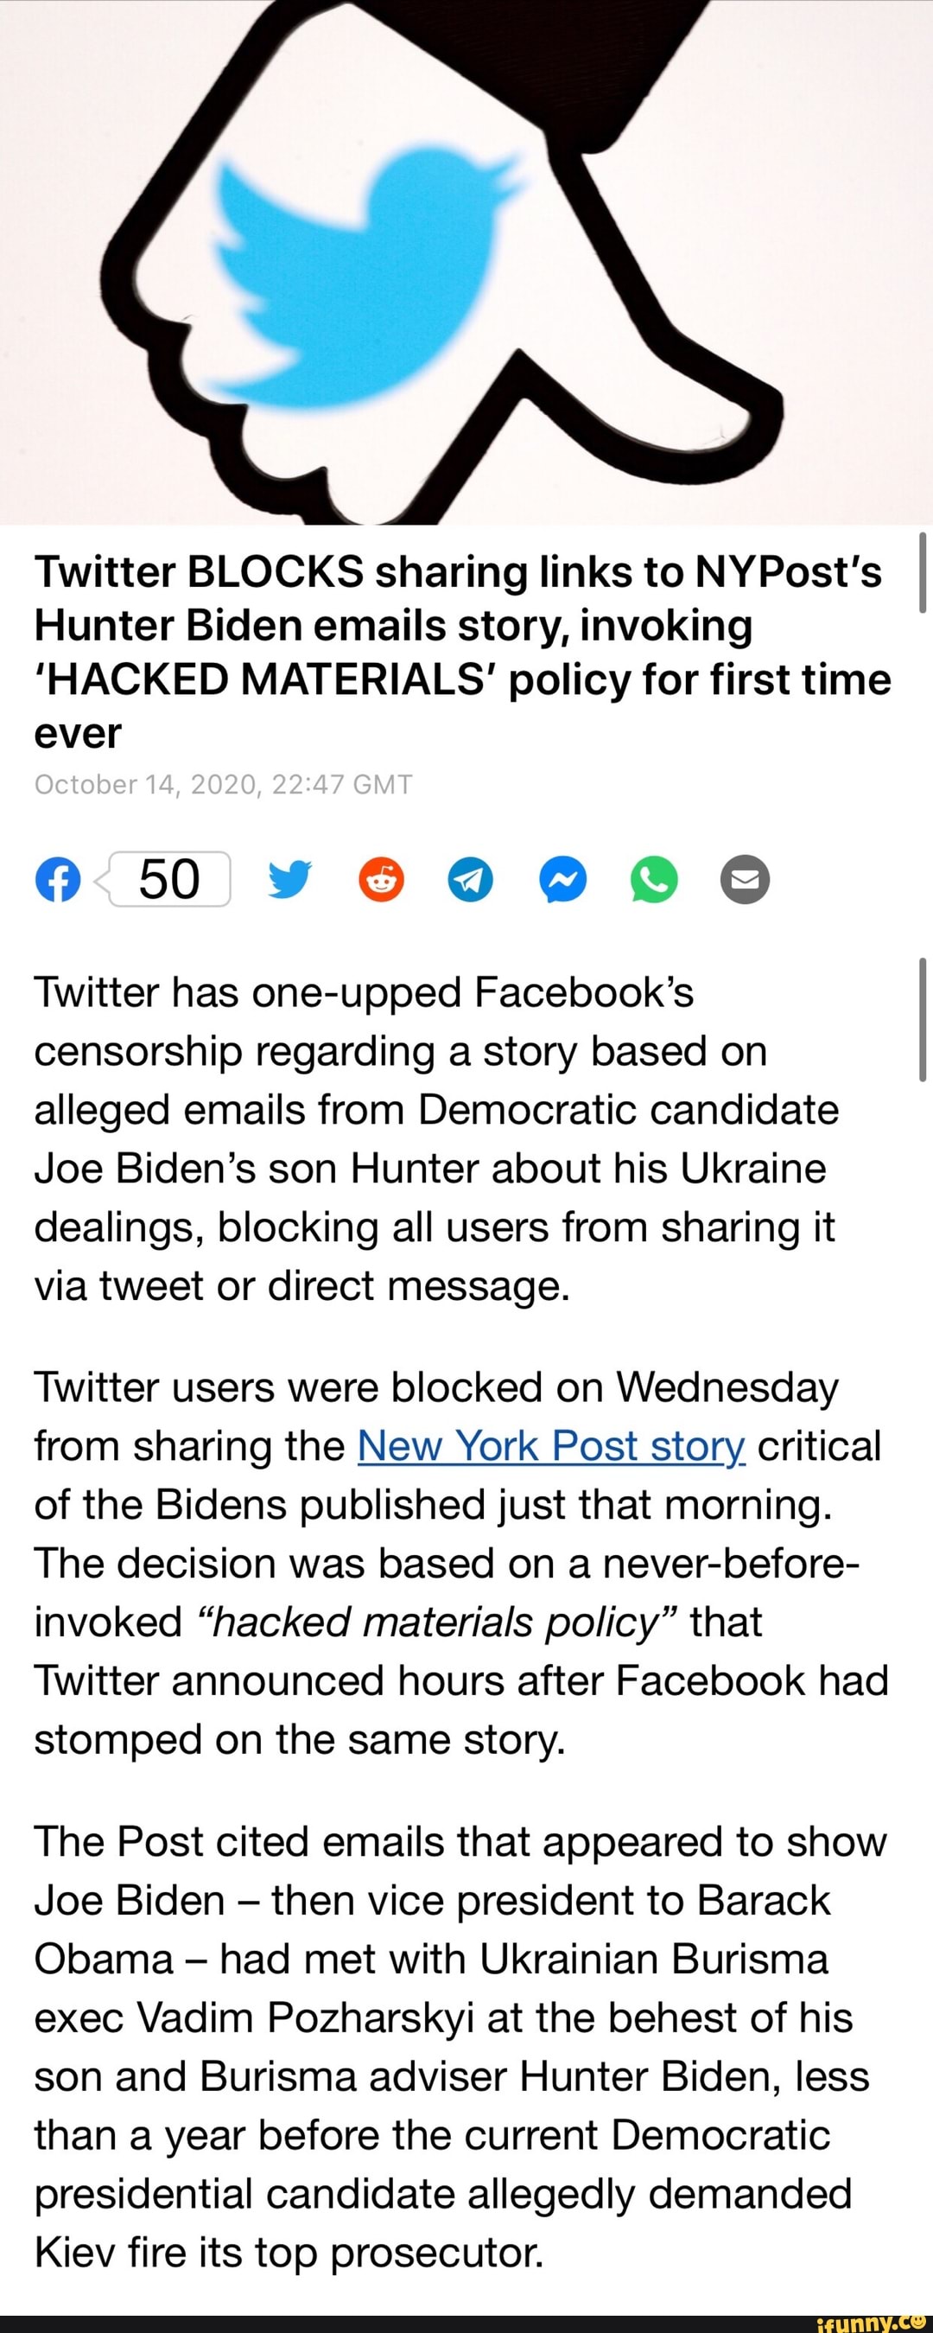Share article via email envelope icon

(745, 878)
